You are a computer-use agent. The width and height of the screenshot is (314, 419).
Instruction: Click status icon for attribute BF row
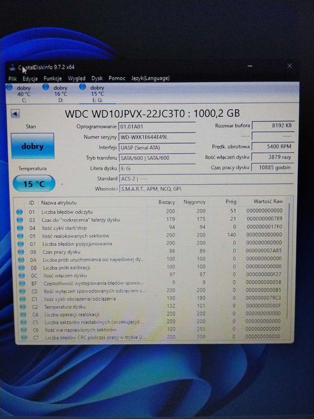tap(22, 283)
